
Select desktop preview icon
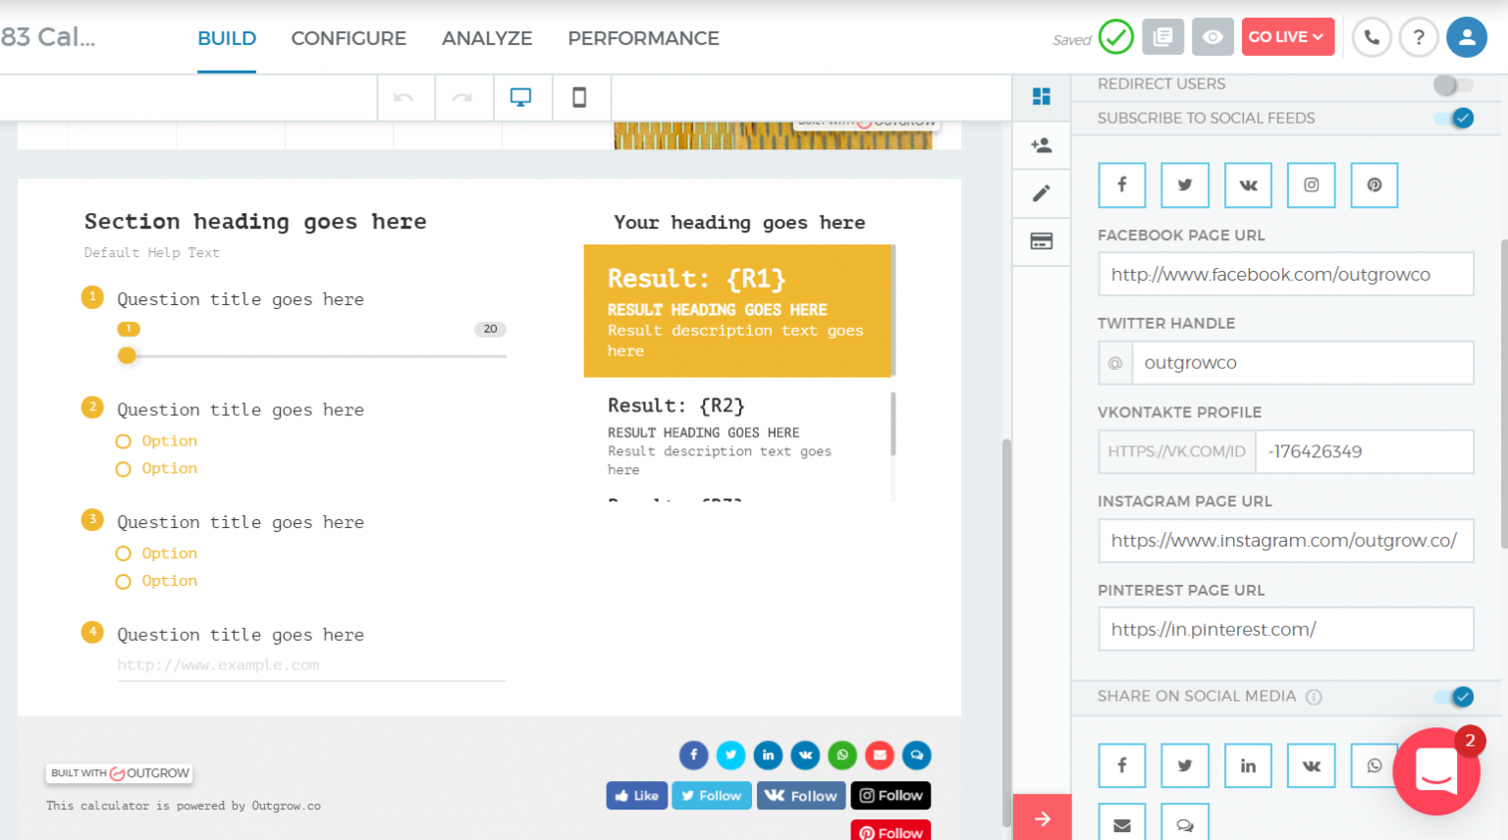click(520, 97)
